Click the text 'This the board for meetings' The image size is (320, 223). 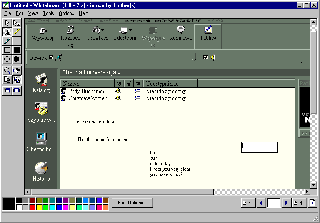(x=104, y=140)
